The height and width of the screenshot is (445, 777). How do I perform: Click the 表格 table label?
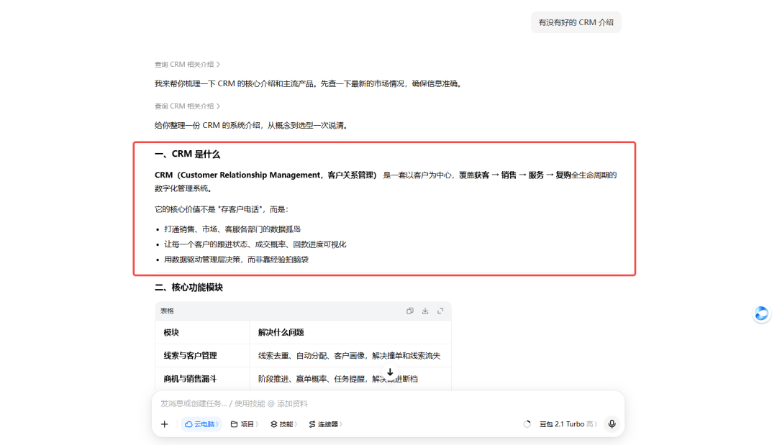click(x=167, y=311)
